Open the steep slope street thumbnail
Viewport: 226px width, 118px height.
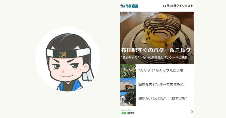pyautogui.click(x=128, y=99)
